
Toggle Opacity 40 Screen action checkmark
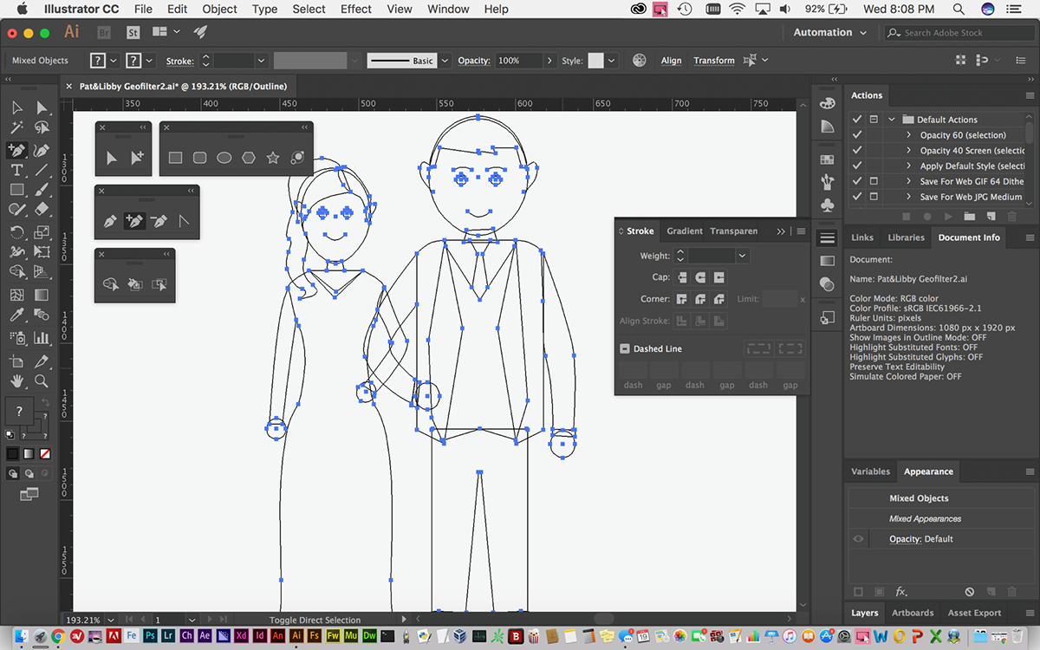coord(857,151)
